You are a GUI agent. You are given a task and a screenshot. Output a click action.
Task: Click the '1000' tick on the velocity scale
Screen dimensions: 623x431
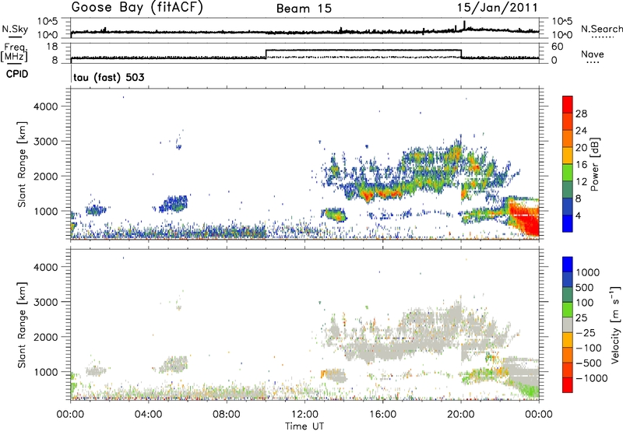pos(587,272)
